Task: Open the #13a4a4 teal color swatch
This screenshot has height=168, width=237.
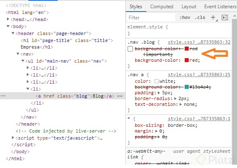Action: [187, 87]
